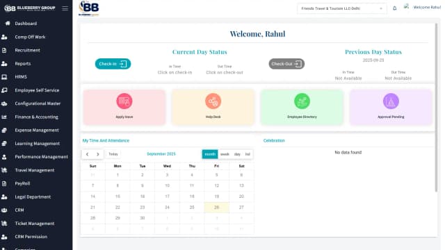This screenshot has height=250, width=445.
Task: Click the Learning Management icon
Action: [x=4, y=144]
